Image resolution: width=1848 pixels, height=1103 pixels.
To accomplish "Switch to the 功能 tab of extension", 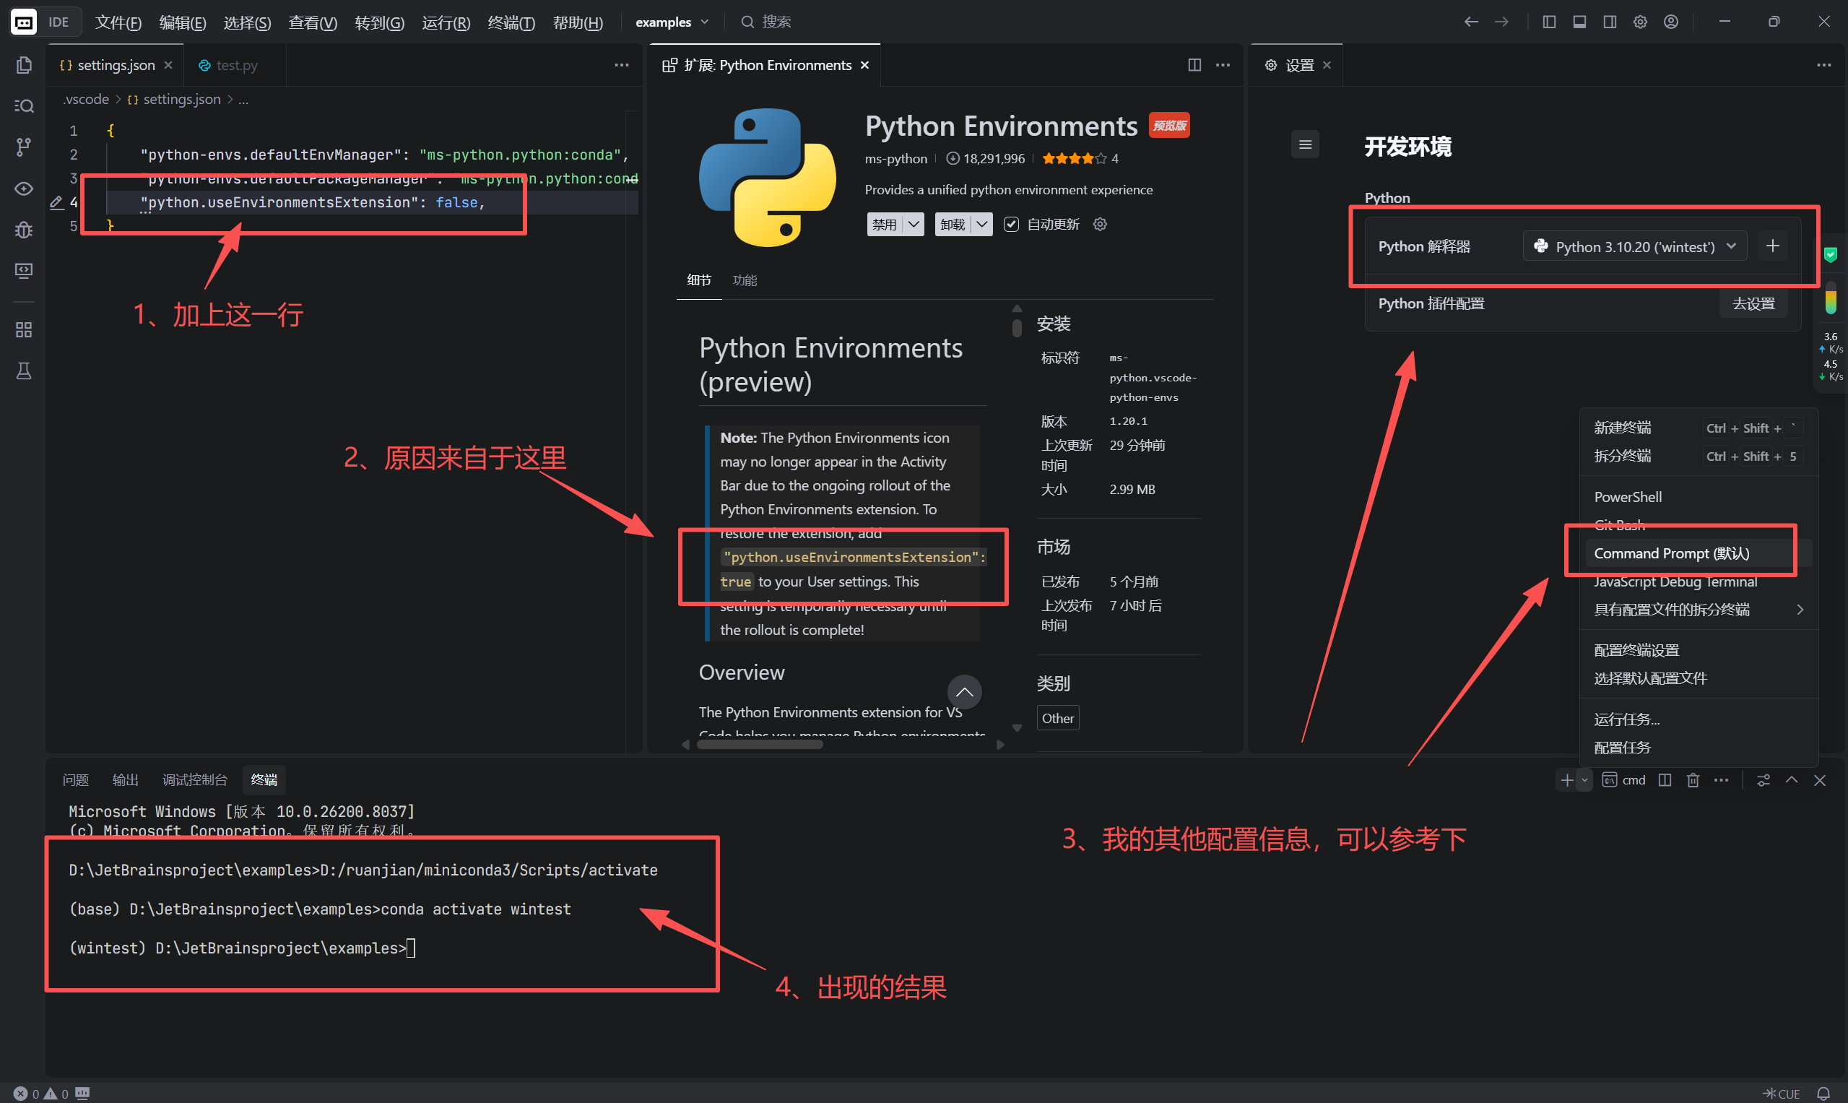I will 745,280.
